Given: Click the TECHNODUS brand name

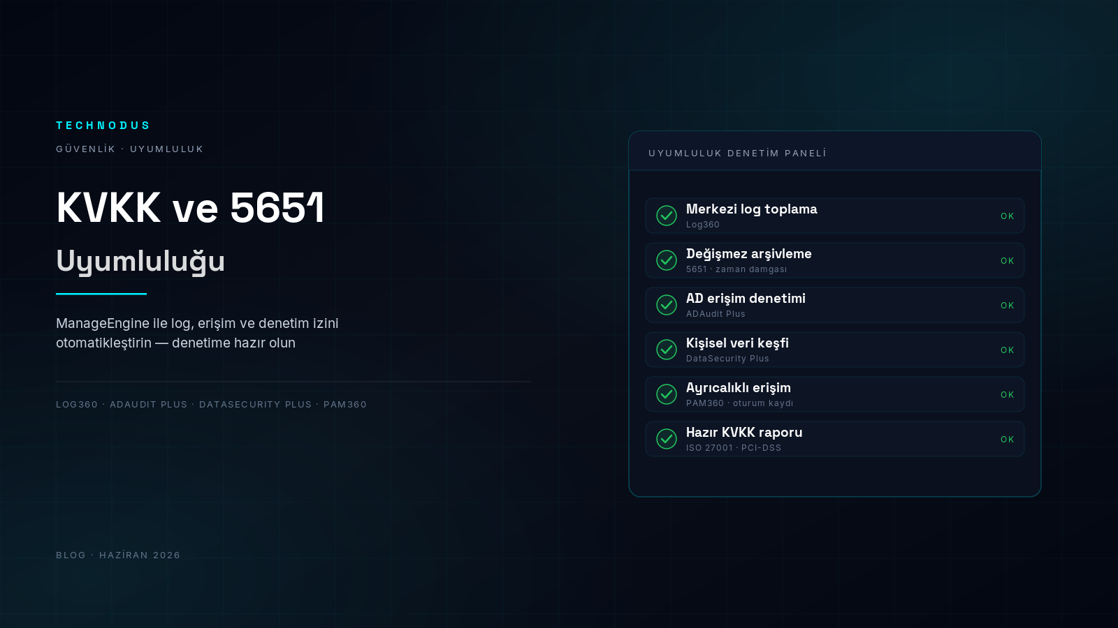Looking at the screenshot, I should pos(103,126).
